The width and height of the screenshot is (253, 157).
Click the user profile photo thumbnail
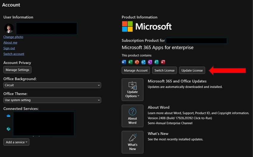(9, 28)
